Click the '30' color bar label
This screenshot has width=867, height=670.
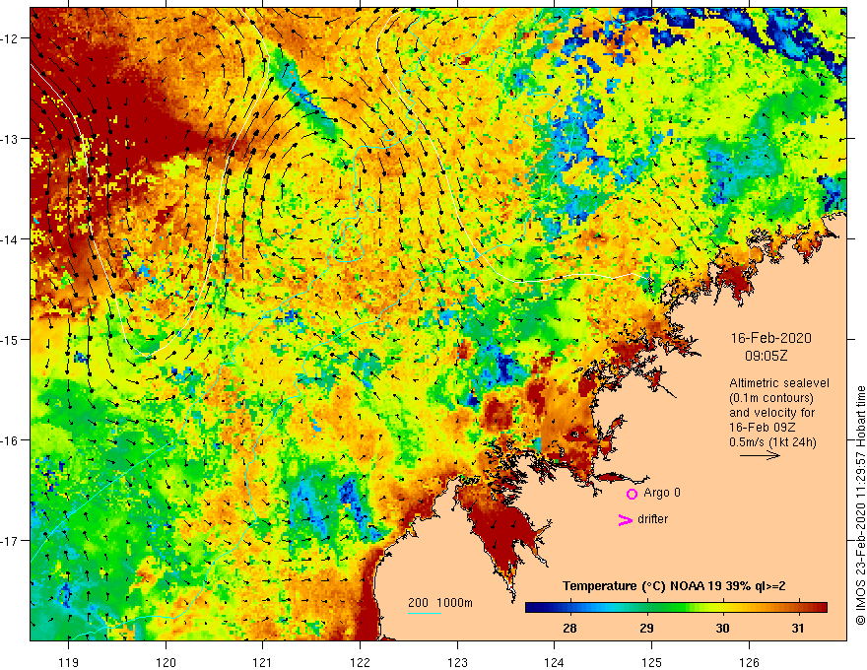[722, 628]
